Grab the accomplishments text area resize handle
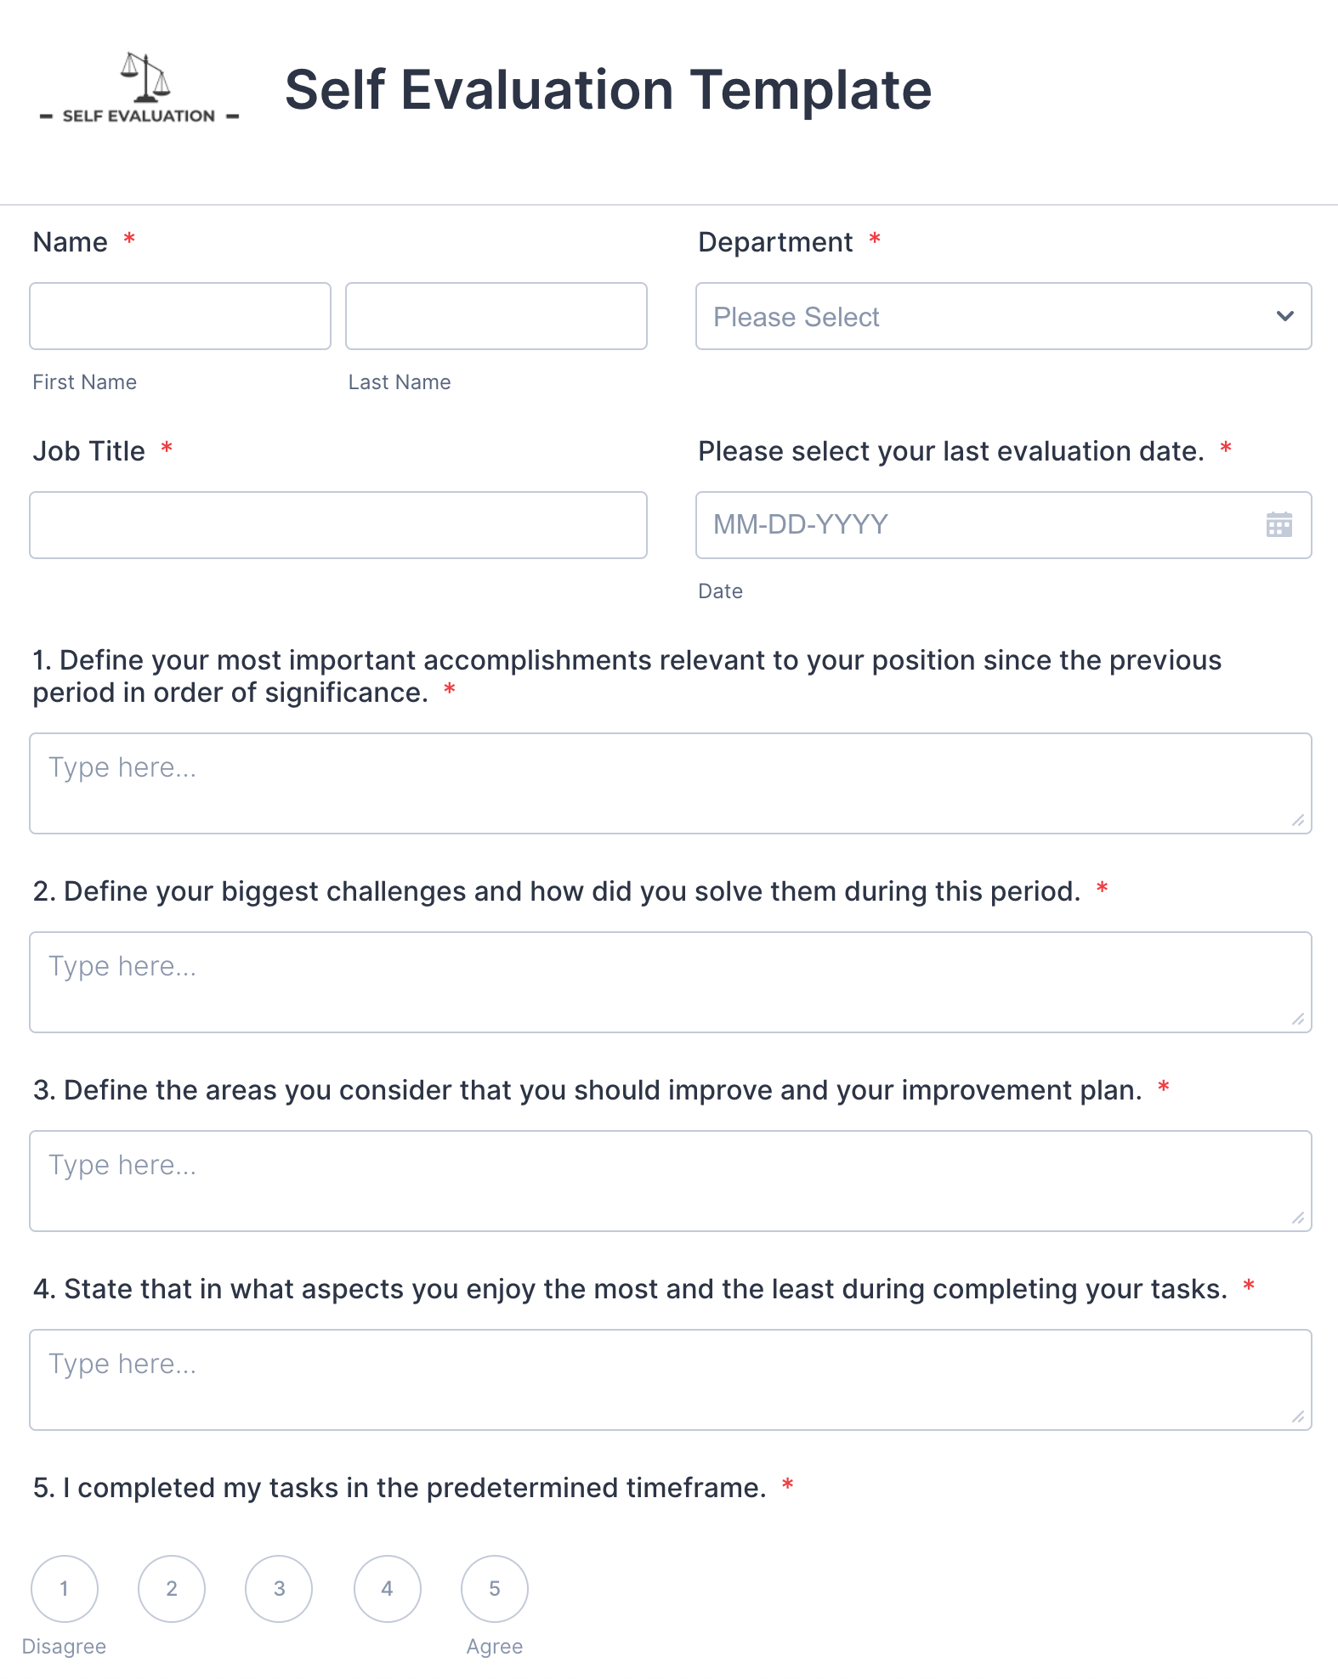 point(1298,820)
